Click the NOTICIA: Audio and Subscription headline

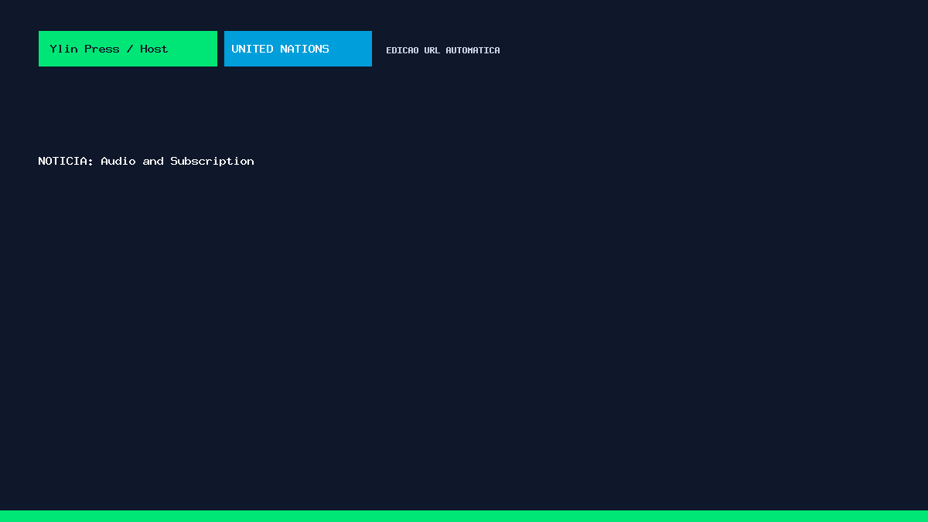click(x=146, y=161)
